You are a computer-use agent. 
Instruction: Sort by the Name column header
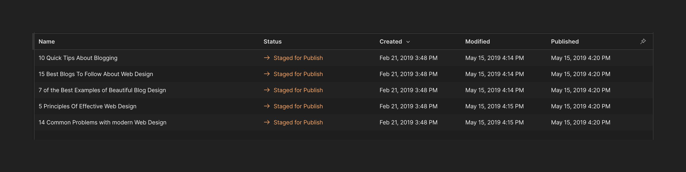(47, 42)
